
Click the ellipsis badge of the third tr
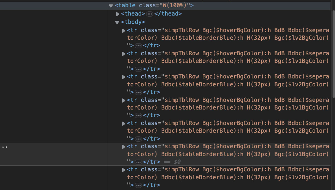point(138,92)
